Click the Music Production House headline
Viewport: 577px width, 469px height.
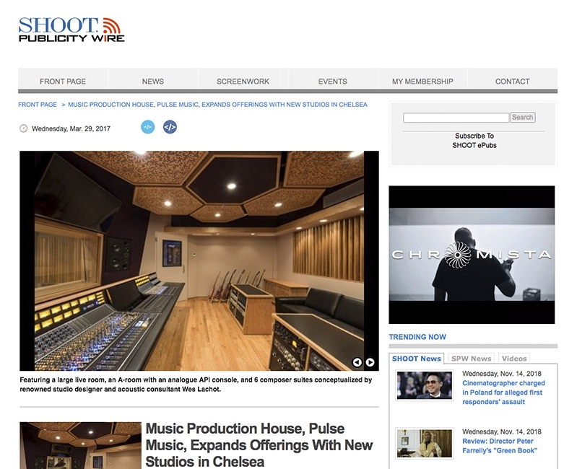click(x=259, y=445)
